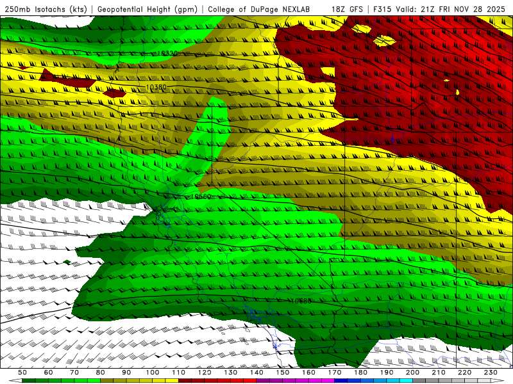Click the 10320 height contour label
The image size is (513, 384).
click(167, 53)
